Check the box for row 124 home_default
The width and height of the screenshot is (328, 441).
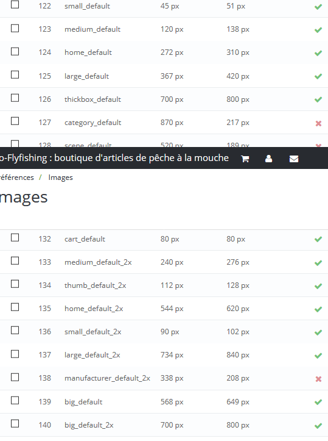[15, 51]
